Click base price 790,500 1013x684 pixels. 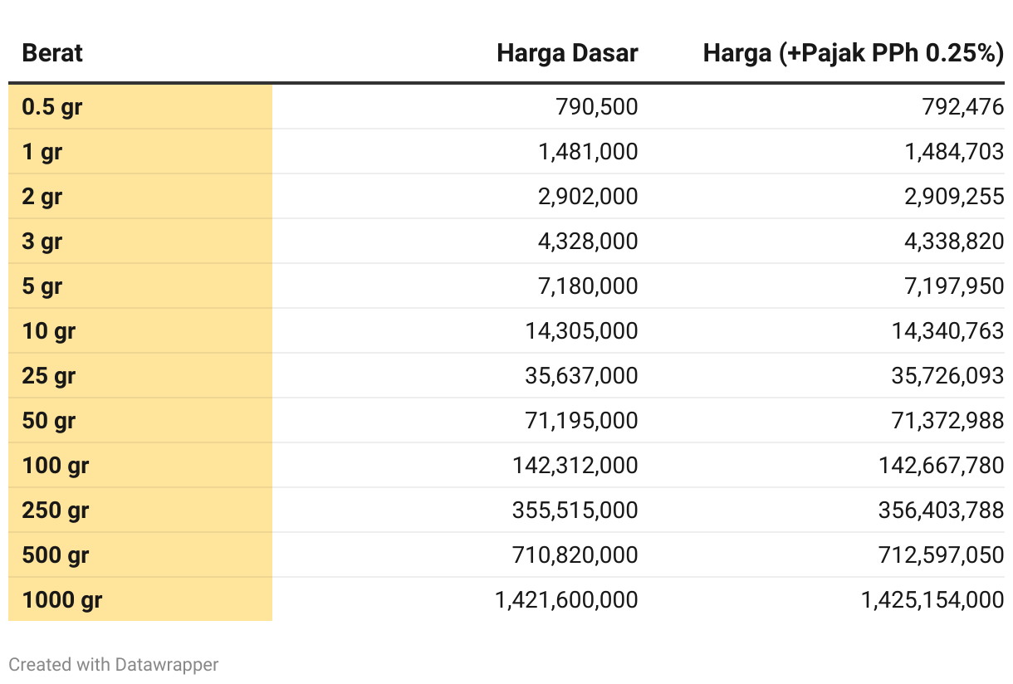pos(595,107)
